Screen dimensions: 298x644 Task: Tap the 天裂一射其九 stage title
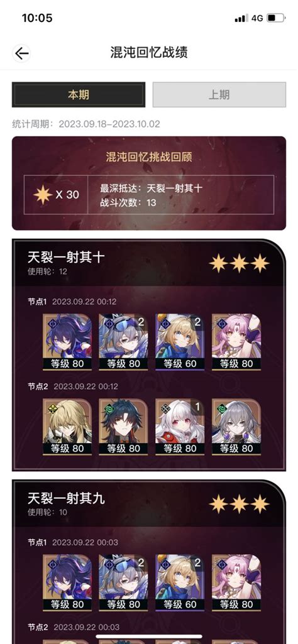coord(66,498)
